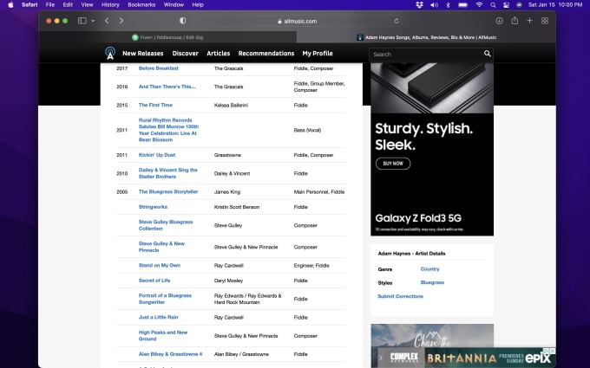Close the bottom banner ad with X icon
Screen dimensions: 590x368
(553, 351)
